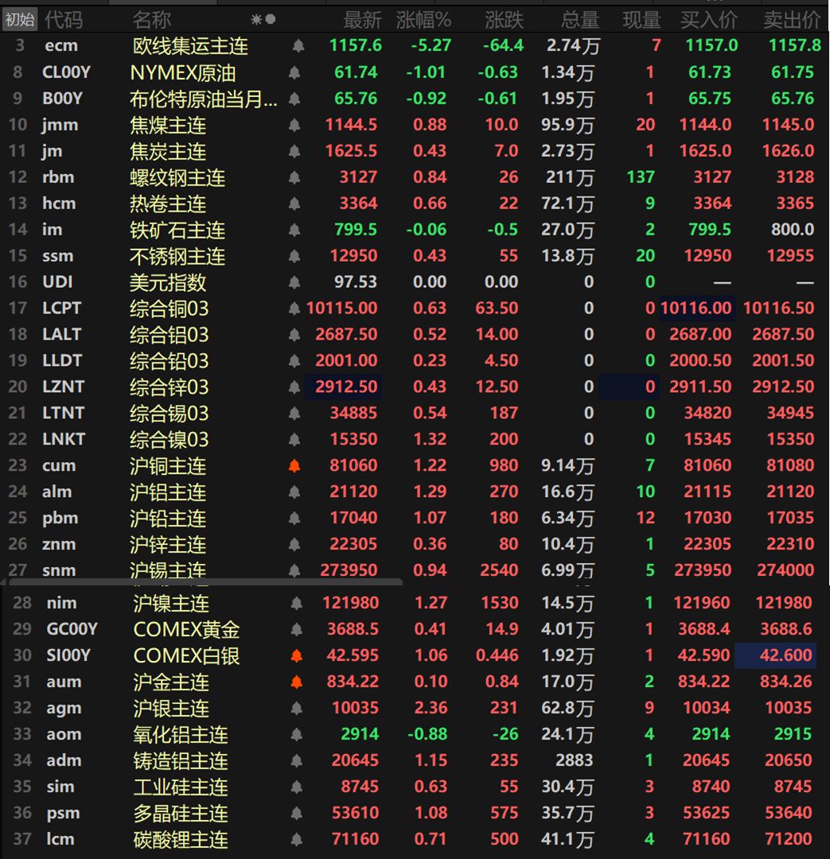Sort list by 最新 column header
830x859 pixels.
tap(362, 19)
